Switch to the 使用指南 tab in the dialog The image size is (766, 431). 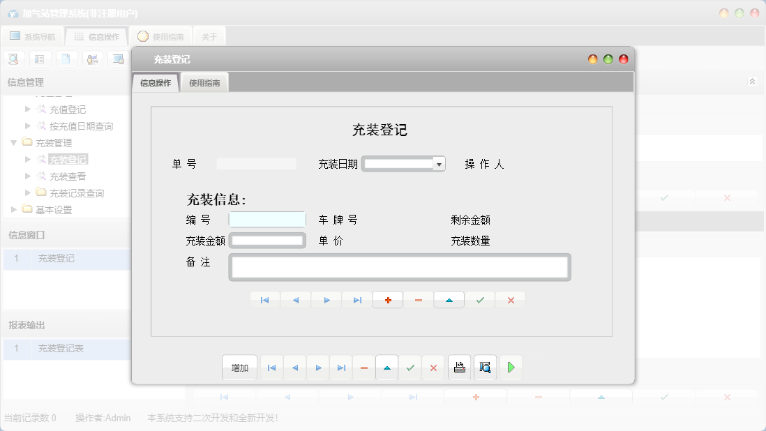203,82
